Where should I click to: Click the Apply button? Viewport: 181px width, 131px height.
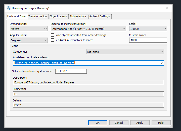140,123
